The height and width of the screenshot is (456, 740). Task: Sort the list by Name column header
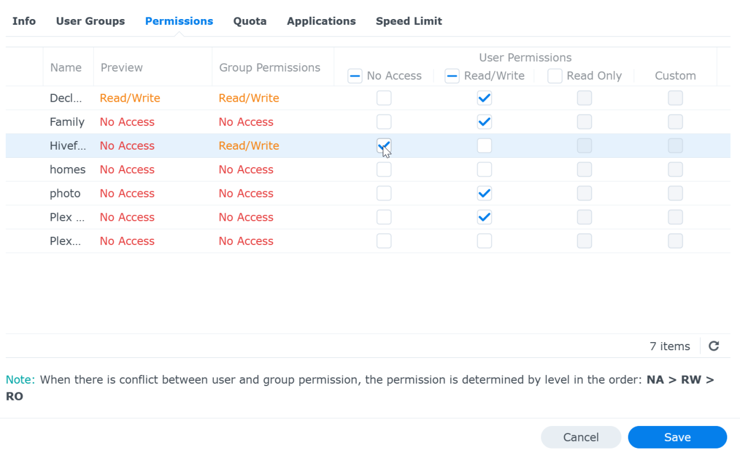[x=66, y=68]
